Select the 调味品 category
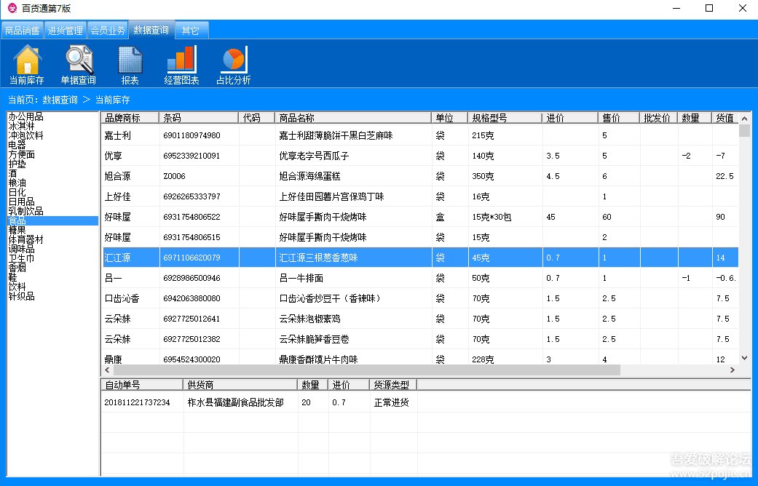758x486 pixels. pyautogui.click(x=22, y=249)
